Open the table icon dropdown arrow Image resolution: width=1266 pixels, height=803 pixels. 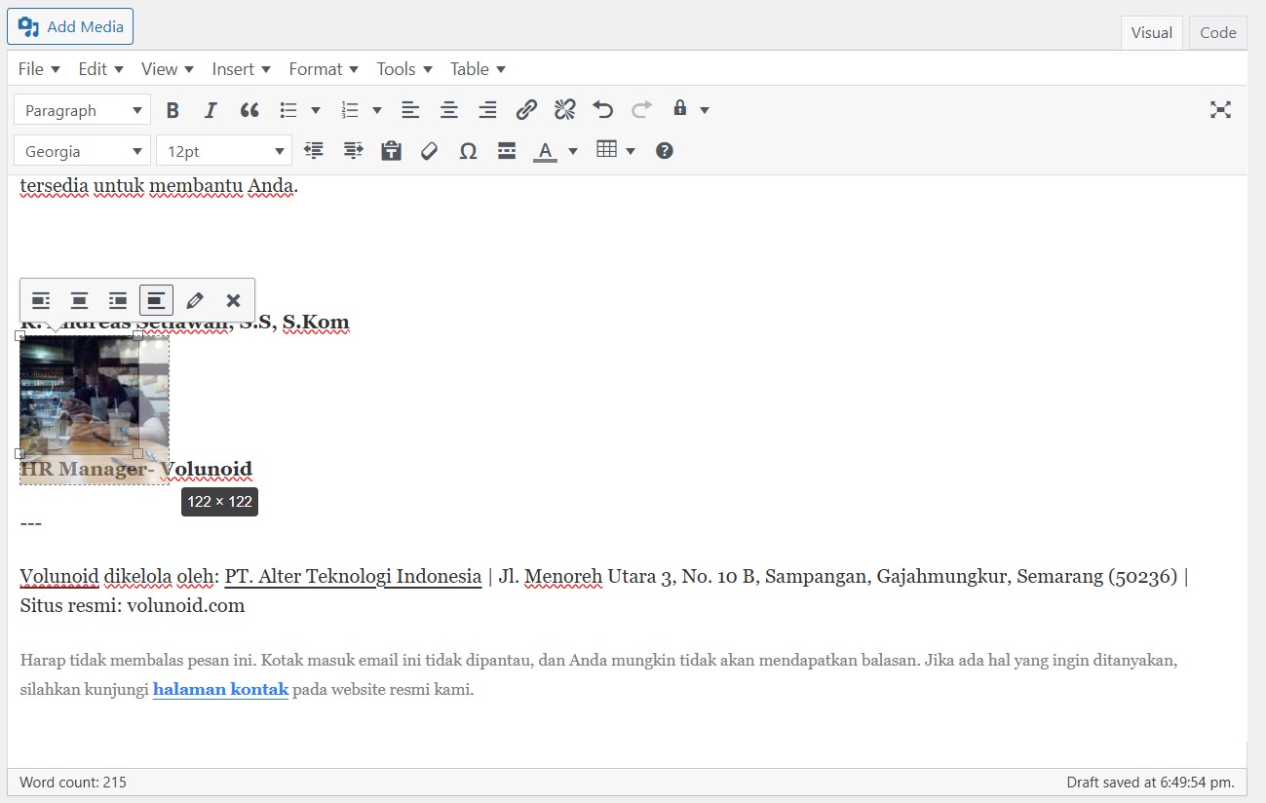point(631,151)
